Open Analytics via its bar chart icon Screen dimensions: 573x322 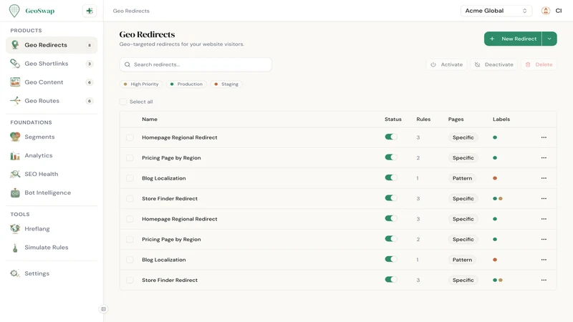pyautogui.click(x=15, y=155)
